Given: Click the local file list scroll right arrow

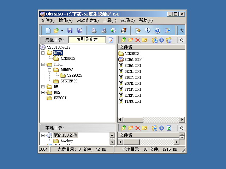Looking at the screenshot, I should 176,142.
